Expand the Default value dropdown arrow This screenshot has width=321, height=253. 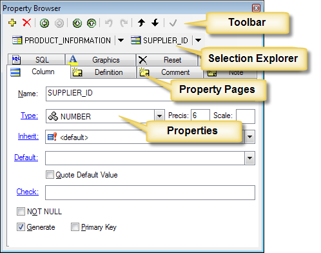[x=249, y=158]
